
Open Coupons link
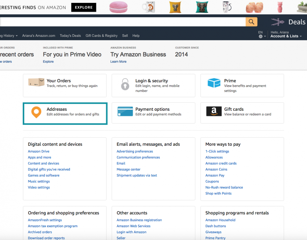click(212, 181)
